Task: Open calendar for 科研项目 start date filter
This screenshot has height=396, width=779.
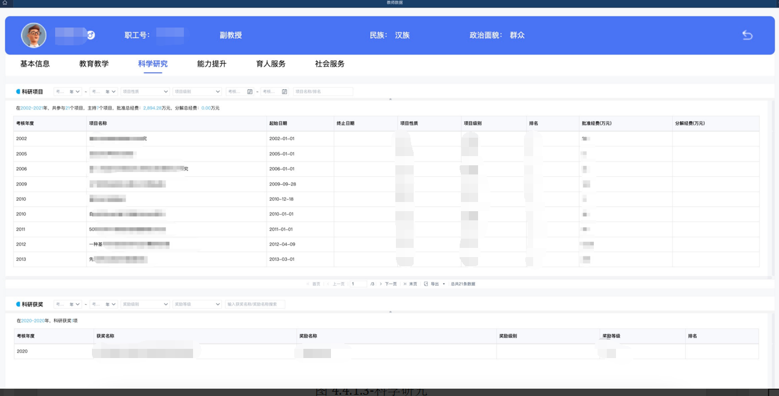Action: [250, 92]
